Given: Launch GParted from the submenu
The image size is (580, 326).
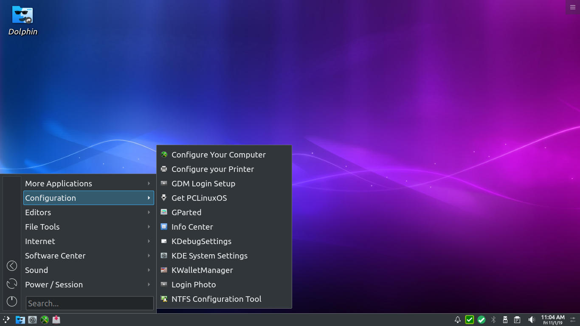Looking at the screenshot, I should point(224,212).
